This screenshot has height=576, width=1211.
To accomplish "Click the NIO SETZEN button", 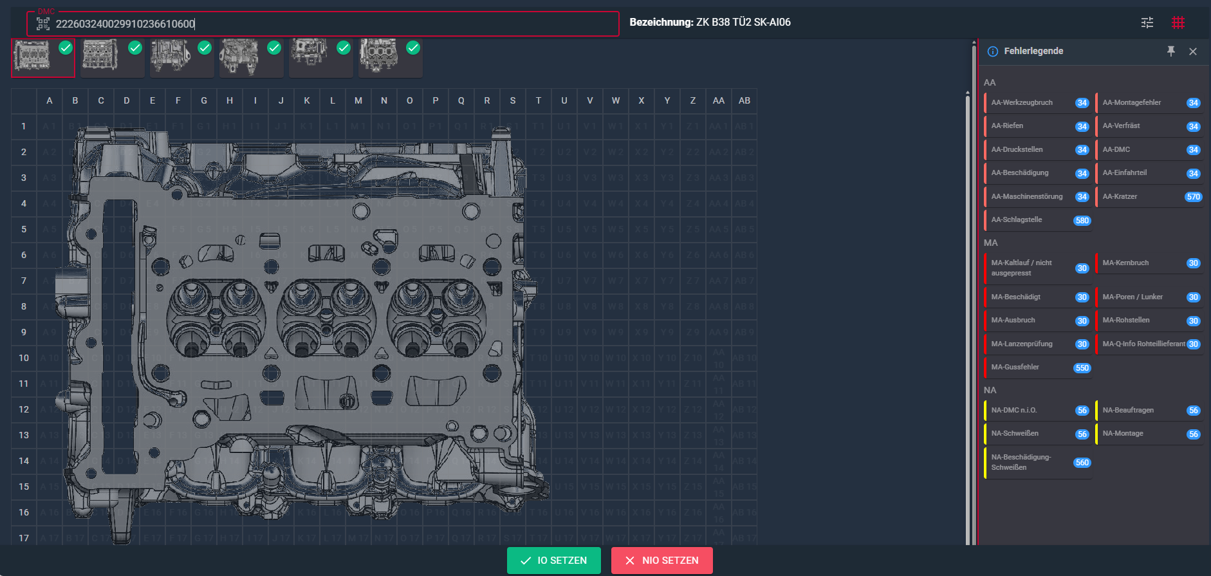I will click(662, 561).
